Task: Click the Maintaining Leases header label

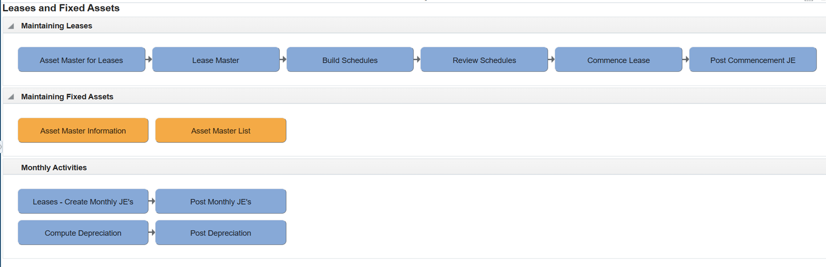Action: coord(56,26)
